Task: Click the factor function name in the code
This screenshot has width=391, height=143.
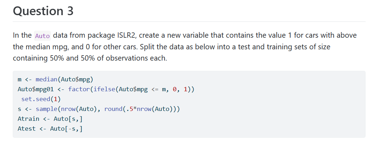Action: (x=79, y=89)
